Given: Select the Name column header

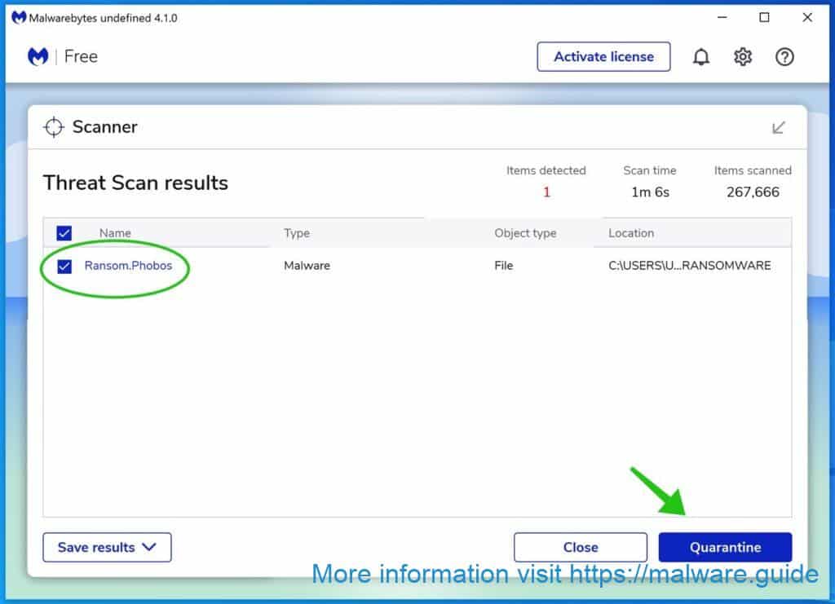Looking at the screenshot, I should click(x=114, y=233).
